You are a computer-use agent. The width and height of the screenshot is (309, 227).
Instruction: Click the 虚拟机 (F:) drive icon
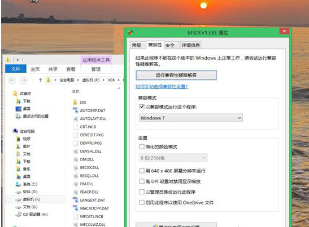(18, 199)
